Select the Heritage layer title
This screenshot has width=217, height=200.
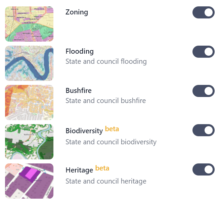pos(79,170)
